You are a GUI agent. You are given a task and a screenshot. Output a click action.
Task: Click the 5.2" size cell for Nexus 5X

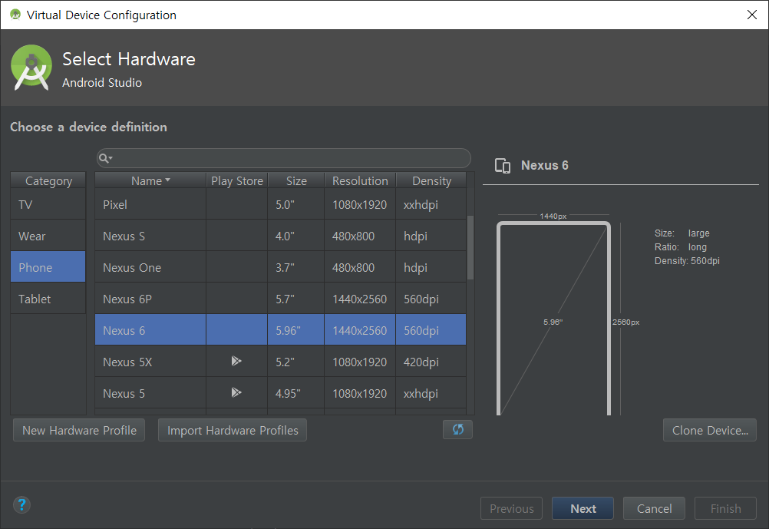point(296,362)
